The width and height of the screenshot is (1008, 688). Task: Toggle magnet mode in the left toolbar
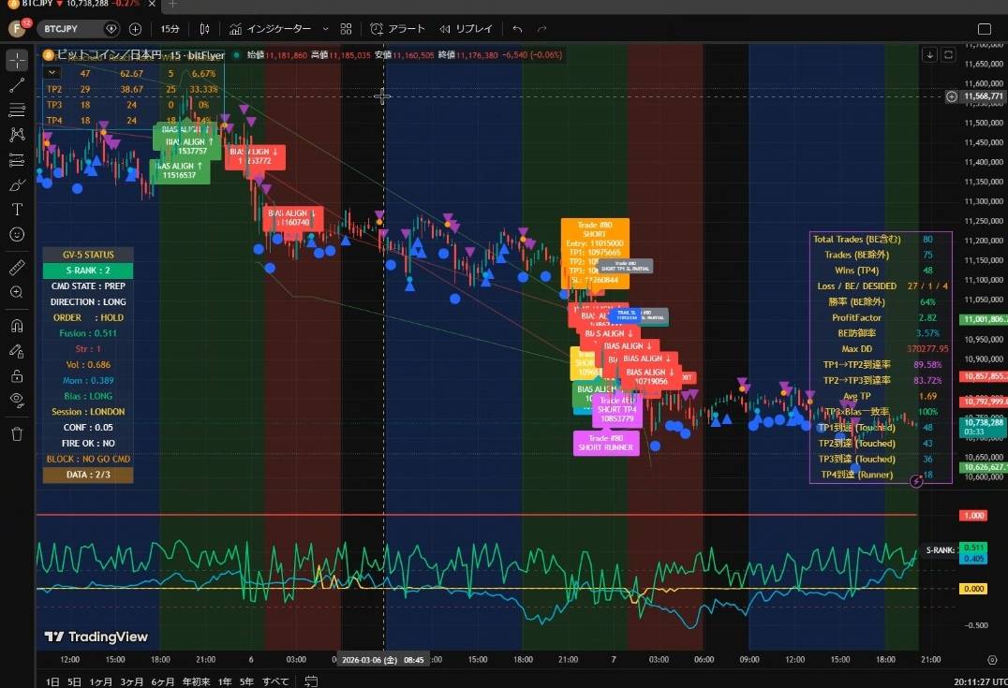[x=17, y=326]
